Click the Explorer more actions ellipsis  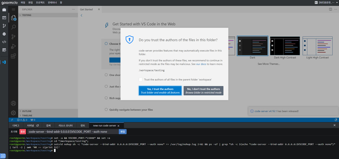coord(73,9)
